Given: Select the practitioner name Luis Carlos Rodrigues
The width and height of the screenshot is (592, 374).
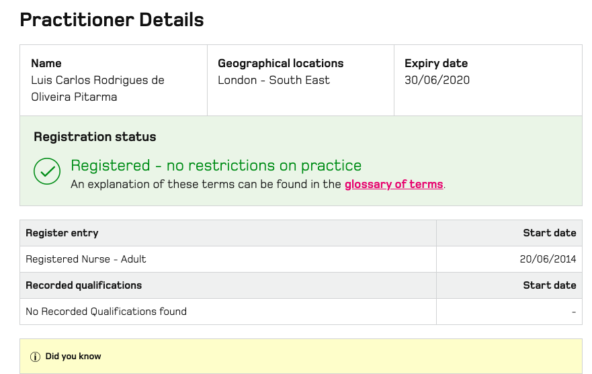Looking at the screenshot, I should pos(98,89).
